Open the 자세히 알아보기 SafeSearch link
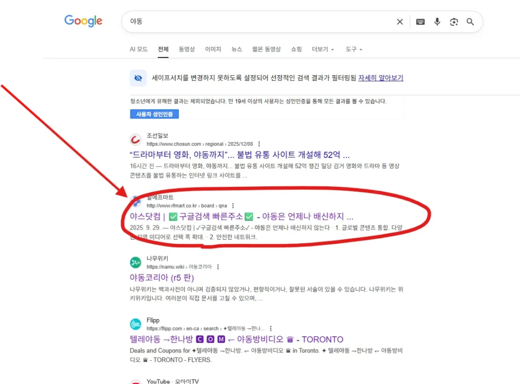520x384 pixels. tap(380, 77)
